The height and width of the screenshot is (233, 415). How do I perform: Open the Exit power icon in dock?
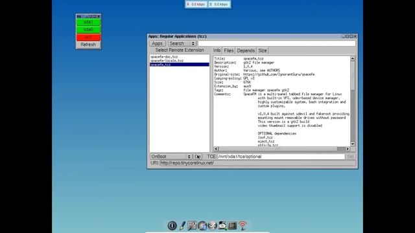tap(172, 226)
